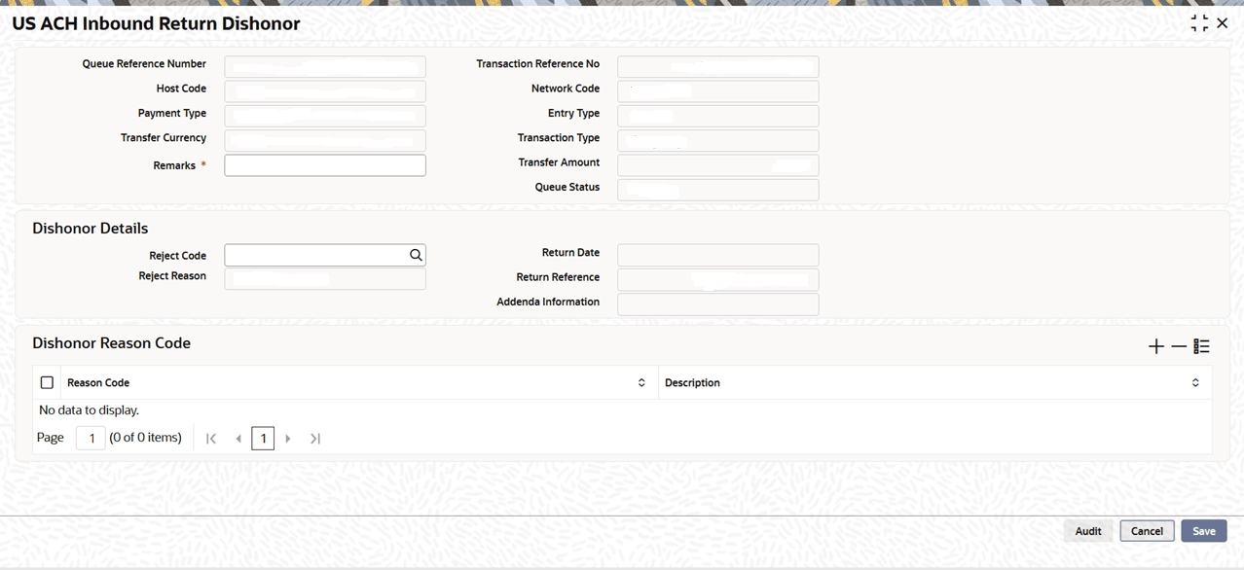
Task: Click the Transaction Type field
Action: (x=718, y=141)
